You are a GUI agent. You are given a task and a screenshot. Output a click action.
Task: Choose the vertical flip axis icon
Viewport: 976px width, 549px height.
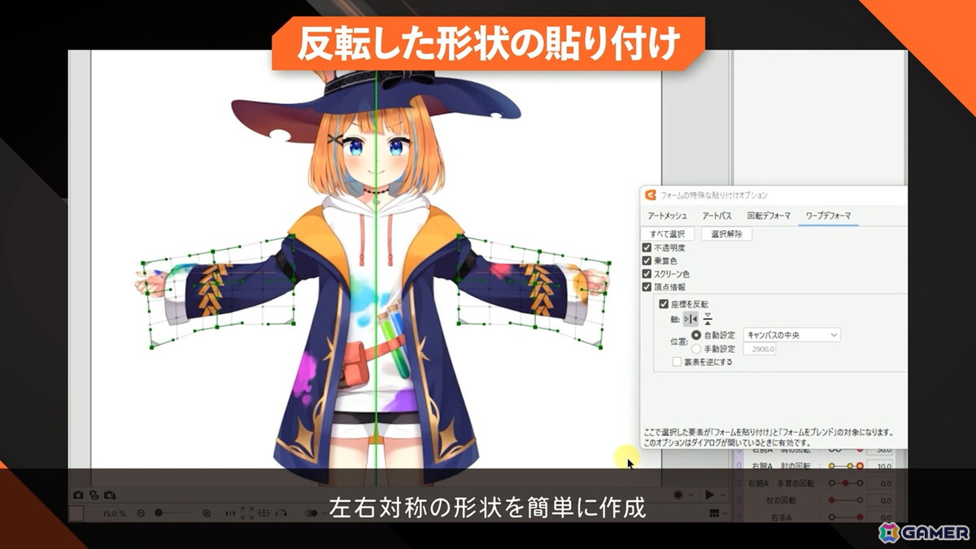pos(708,319)
